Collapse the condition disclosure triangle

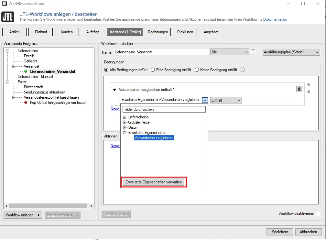tap(114, 90)
